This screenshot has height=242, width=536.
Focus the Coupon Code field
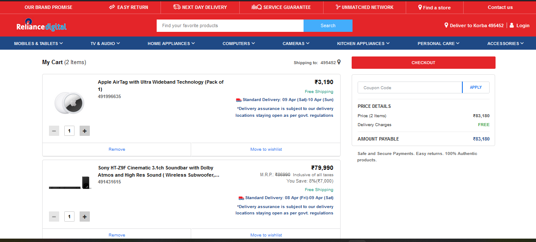pos(410,87)
